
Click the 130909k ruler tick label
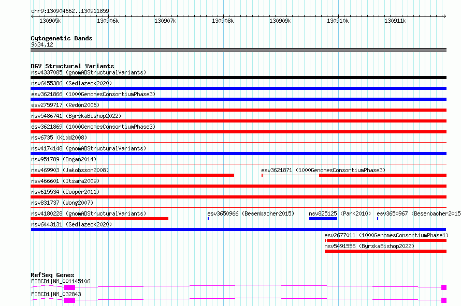(x=280, y=21)
